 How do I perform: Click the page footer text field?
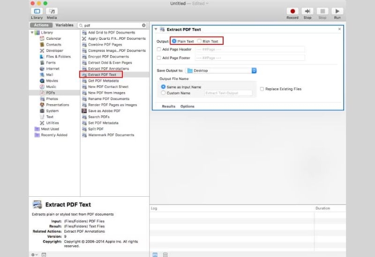250,58
